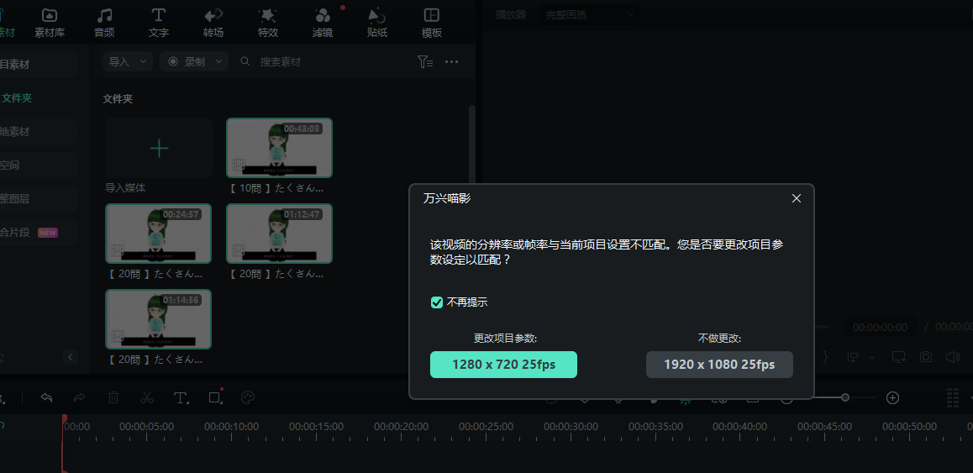Switch to the 音频 audio tab
Image resolution: width=973 pixels, height=473 pixels.
[x=104, y=23]
